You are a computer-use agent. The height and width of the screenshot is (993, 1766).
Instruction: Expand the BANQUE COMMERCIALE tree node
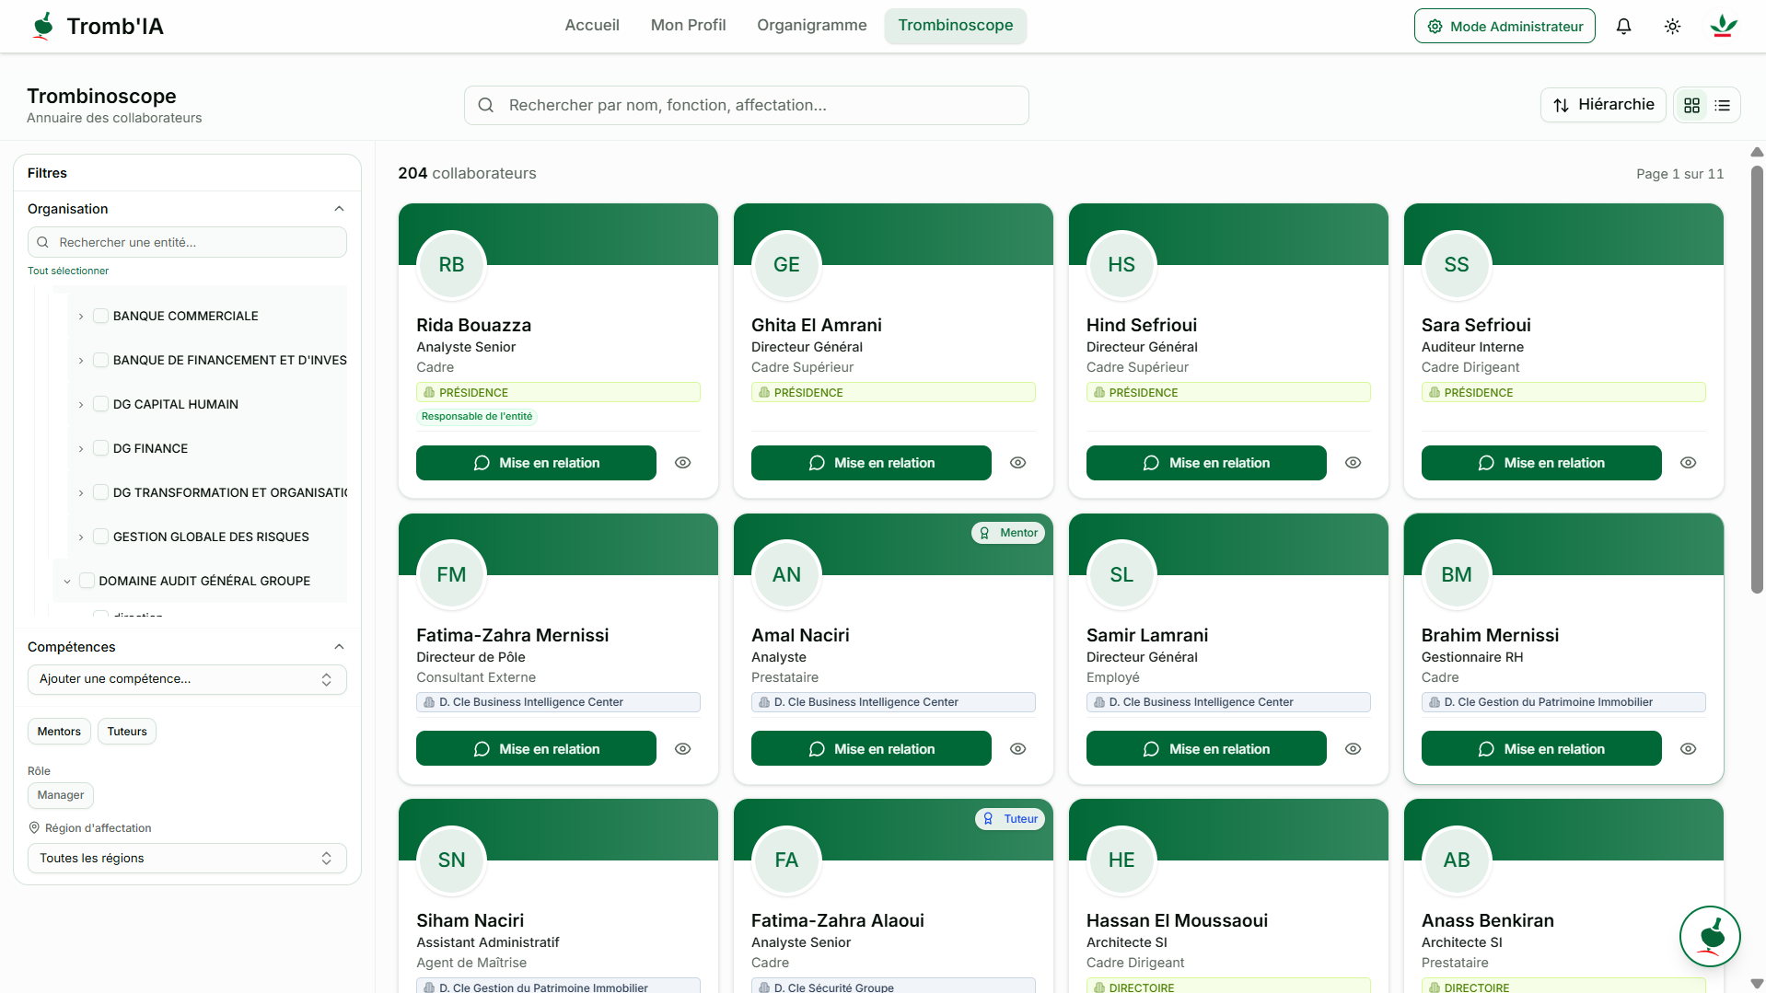click(81, 317)
